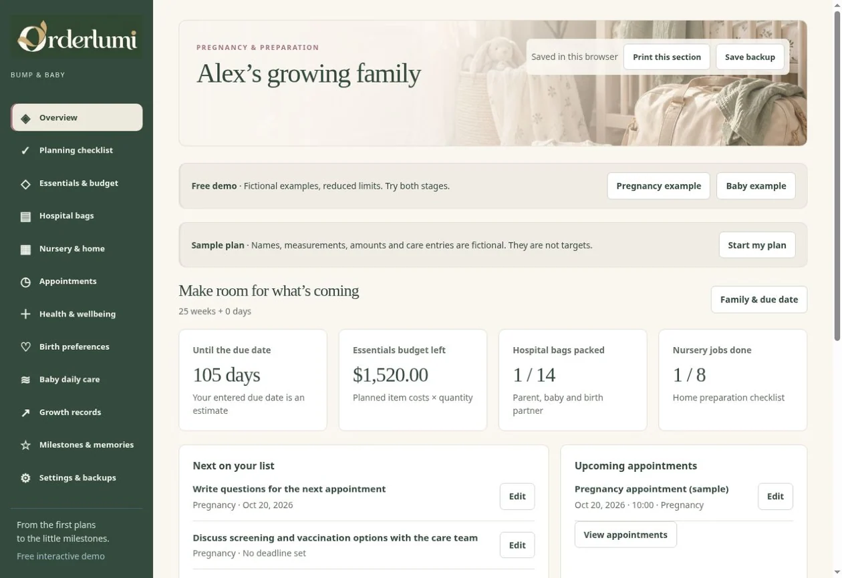Open Baby daily care page
The height and width of the screenshot is (578, 842).
76,379
